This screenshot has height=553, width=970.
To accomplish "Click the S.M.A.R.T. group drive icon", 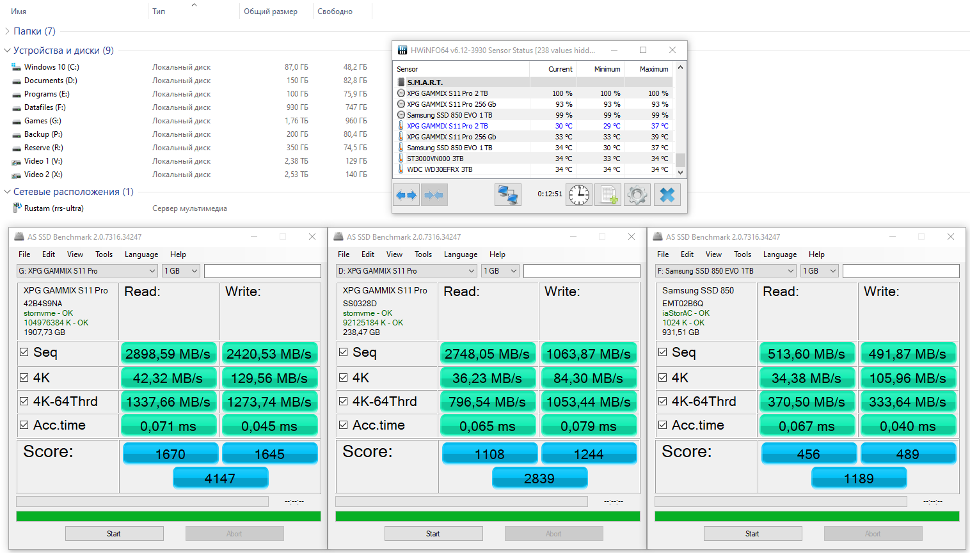I will (x=401, y=82).
